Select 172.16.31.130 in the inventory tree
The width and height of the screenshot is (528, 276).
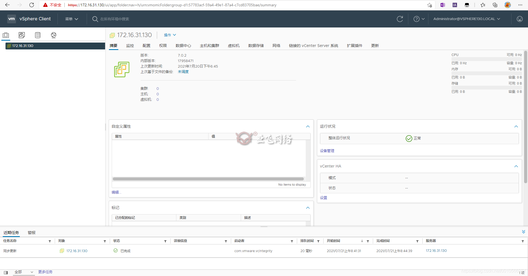[55, 46]
